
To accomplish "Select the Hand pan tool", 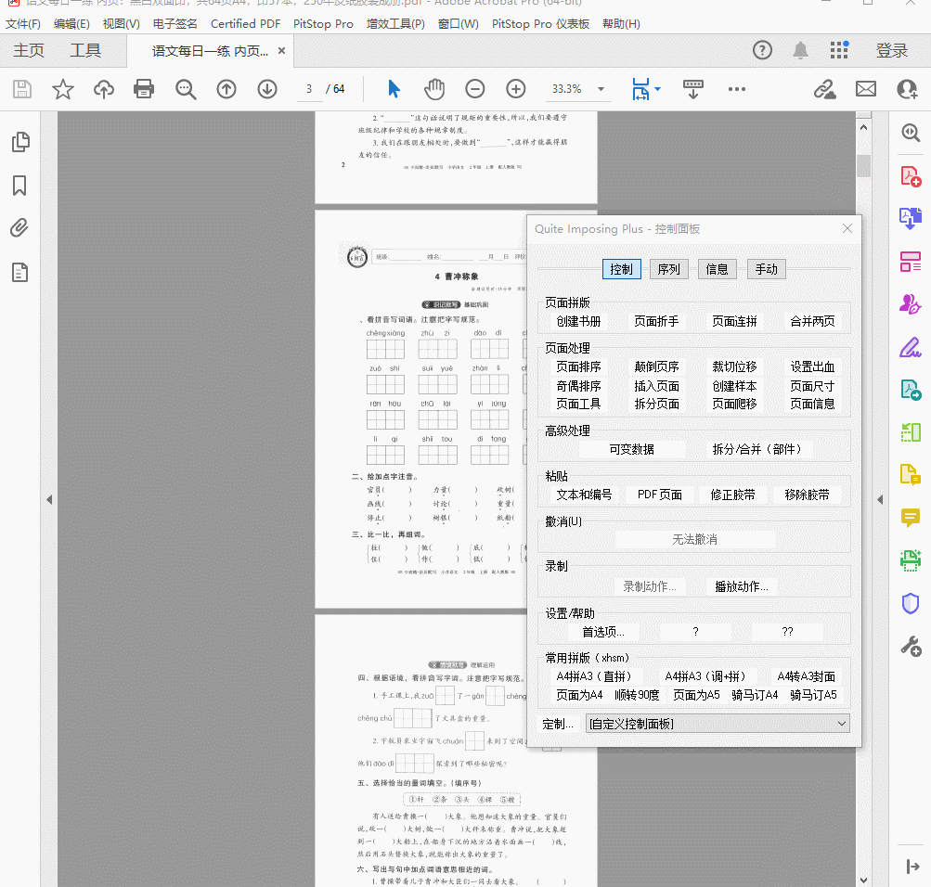I will pyautogui.click(x=434, y=89).
